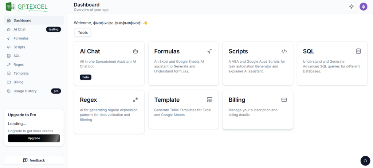
Task: Click the GPTExcel logo
Action: pos(27,7)
